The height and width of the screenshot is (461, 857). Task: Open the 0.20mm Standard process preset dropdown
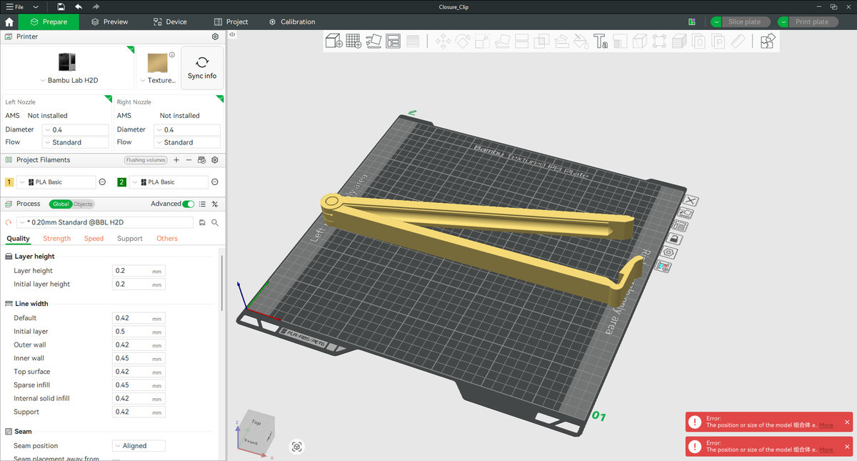pyautogui.click(x=104, y=223)
